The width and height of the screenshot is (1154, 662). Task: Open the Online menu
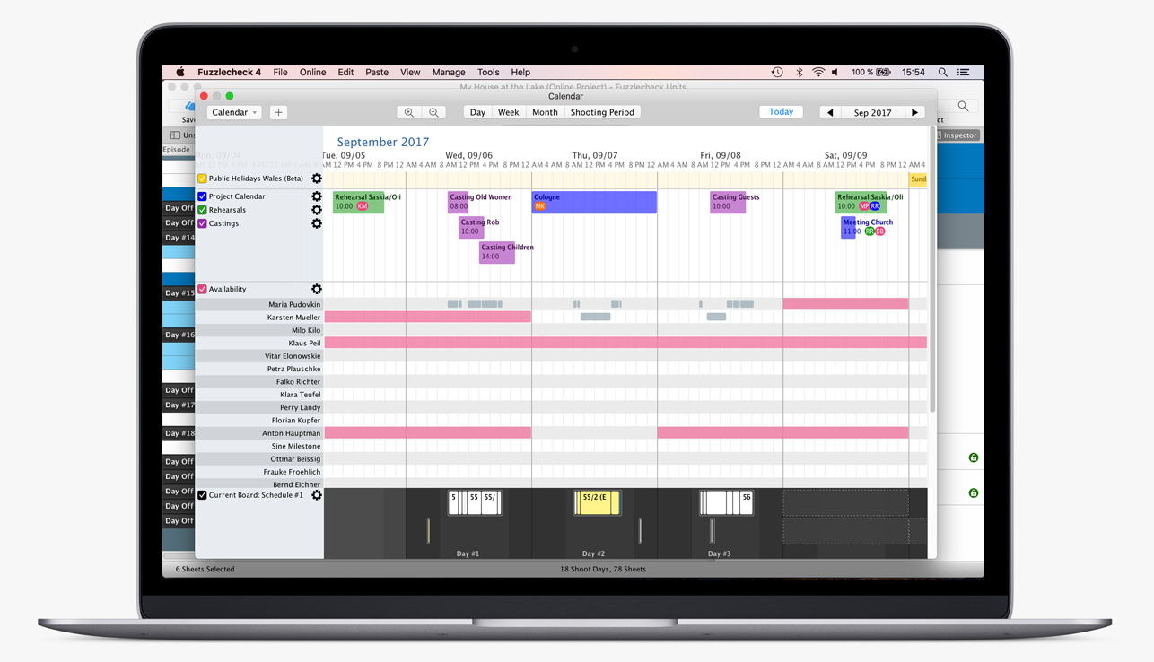click(x=313, y=72)
